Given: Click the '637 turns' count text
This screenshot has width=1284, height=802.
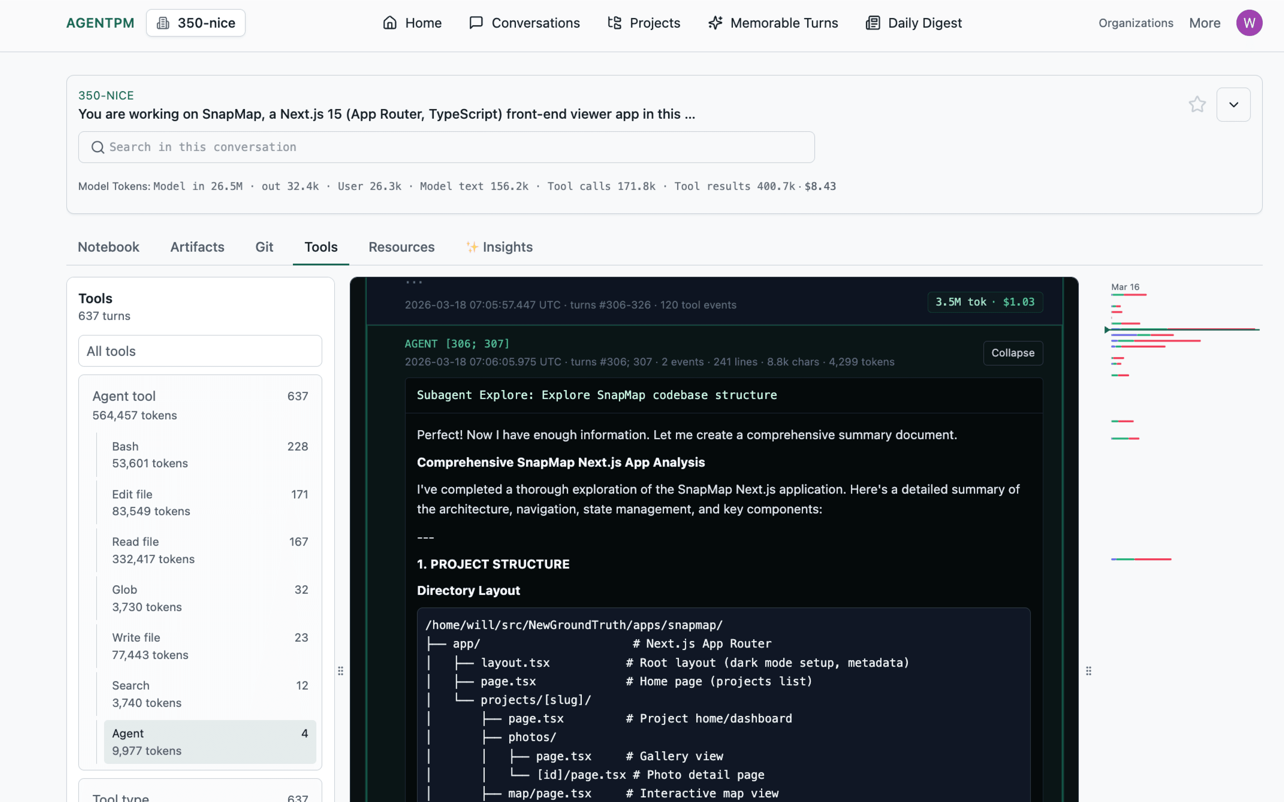Looking at the screenshot, I should (104, 316).
